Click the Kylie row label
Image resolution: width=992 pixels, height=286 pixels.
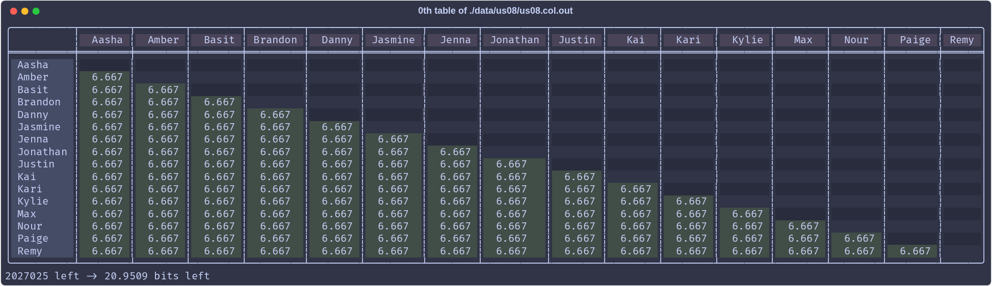[x=42, y=202]
